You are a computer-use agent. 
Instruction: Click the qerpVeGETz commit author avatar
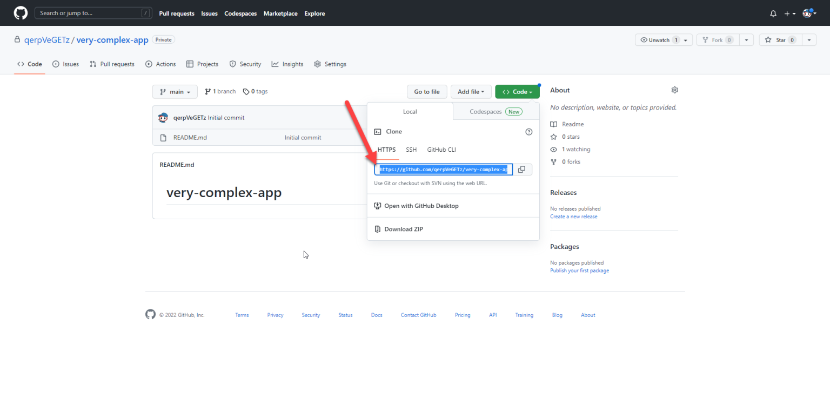point(163,118)
